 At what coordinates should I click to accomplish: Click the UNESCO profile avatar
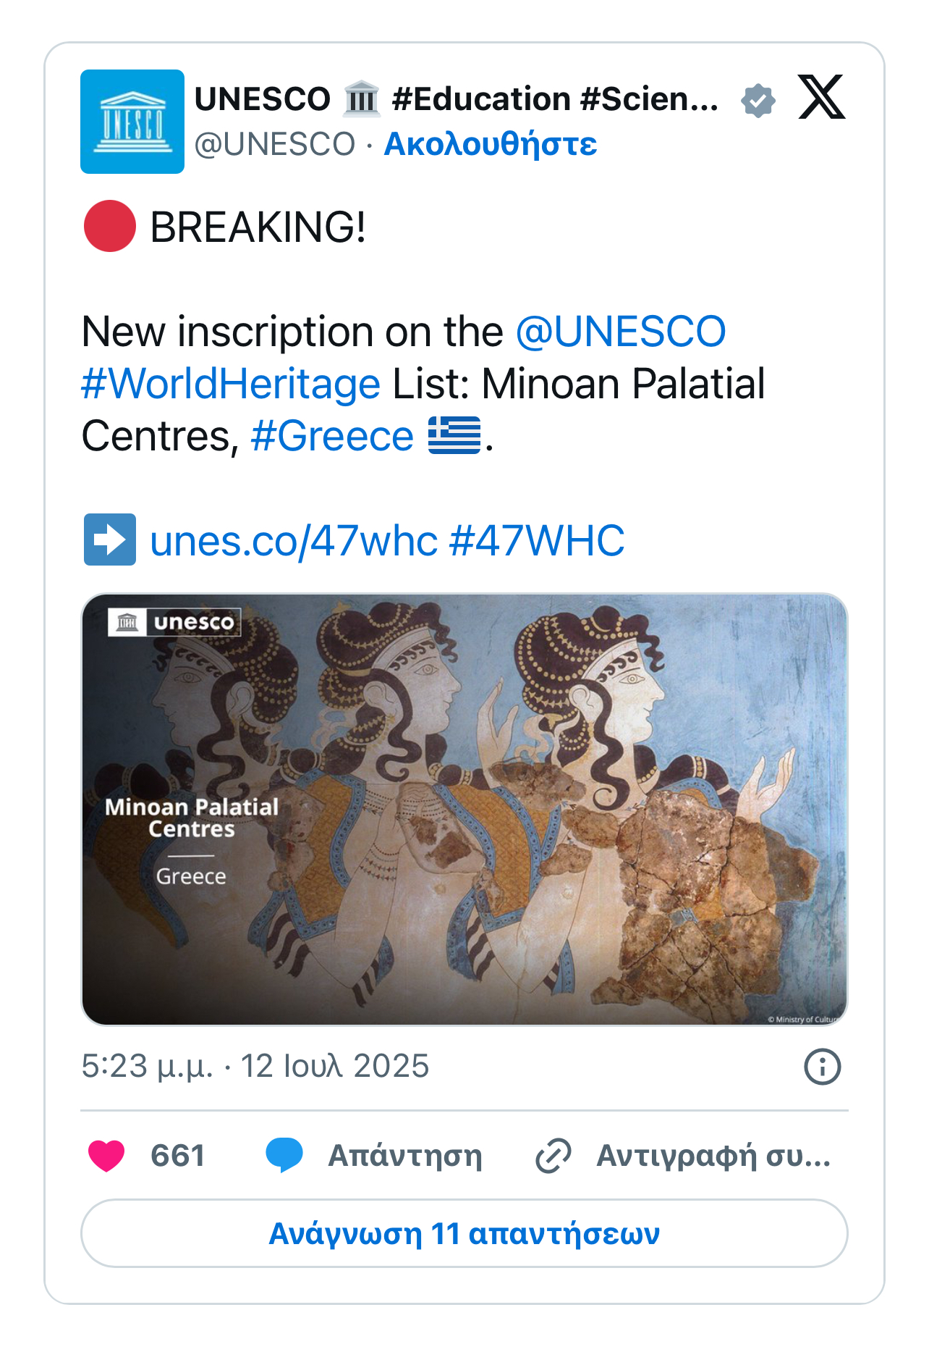point(132,122)
